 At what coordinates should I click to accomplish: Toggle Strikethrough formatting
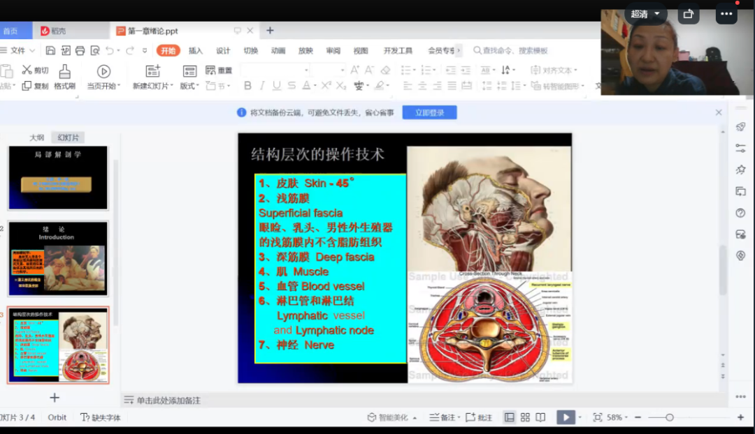pyautogui.click(x=292, y=86)
